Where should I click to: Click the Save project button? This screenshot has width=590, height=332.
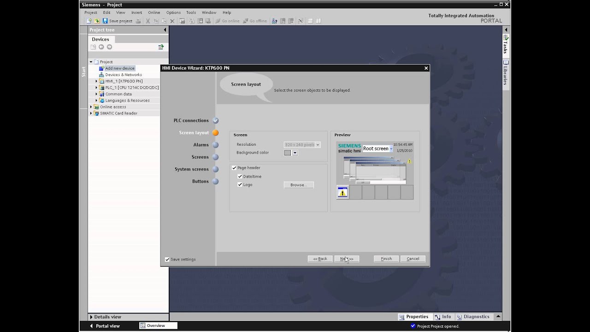118,21
